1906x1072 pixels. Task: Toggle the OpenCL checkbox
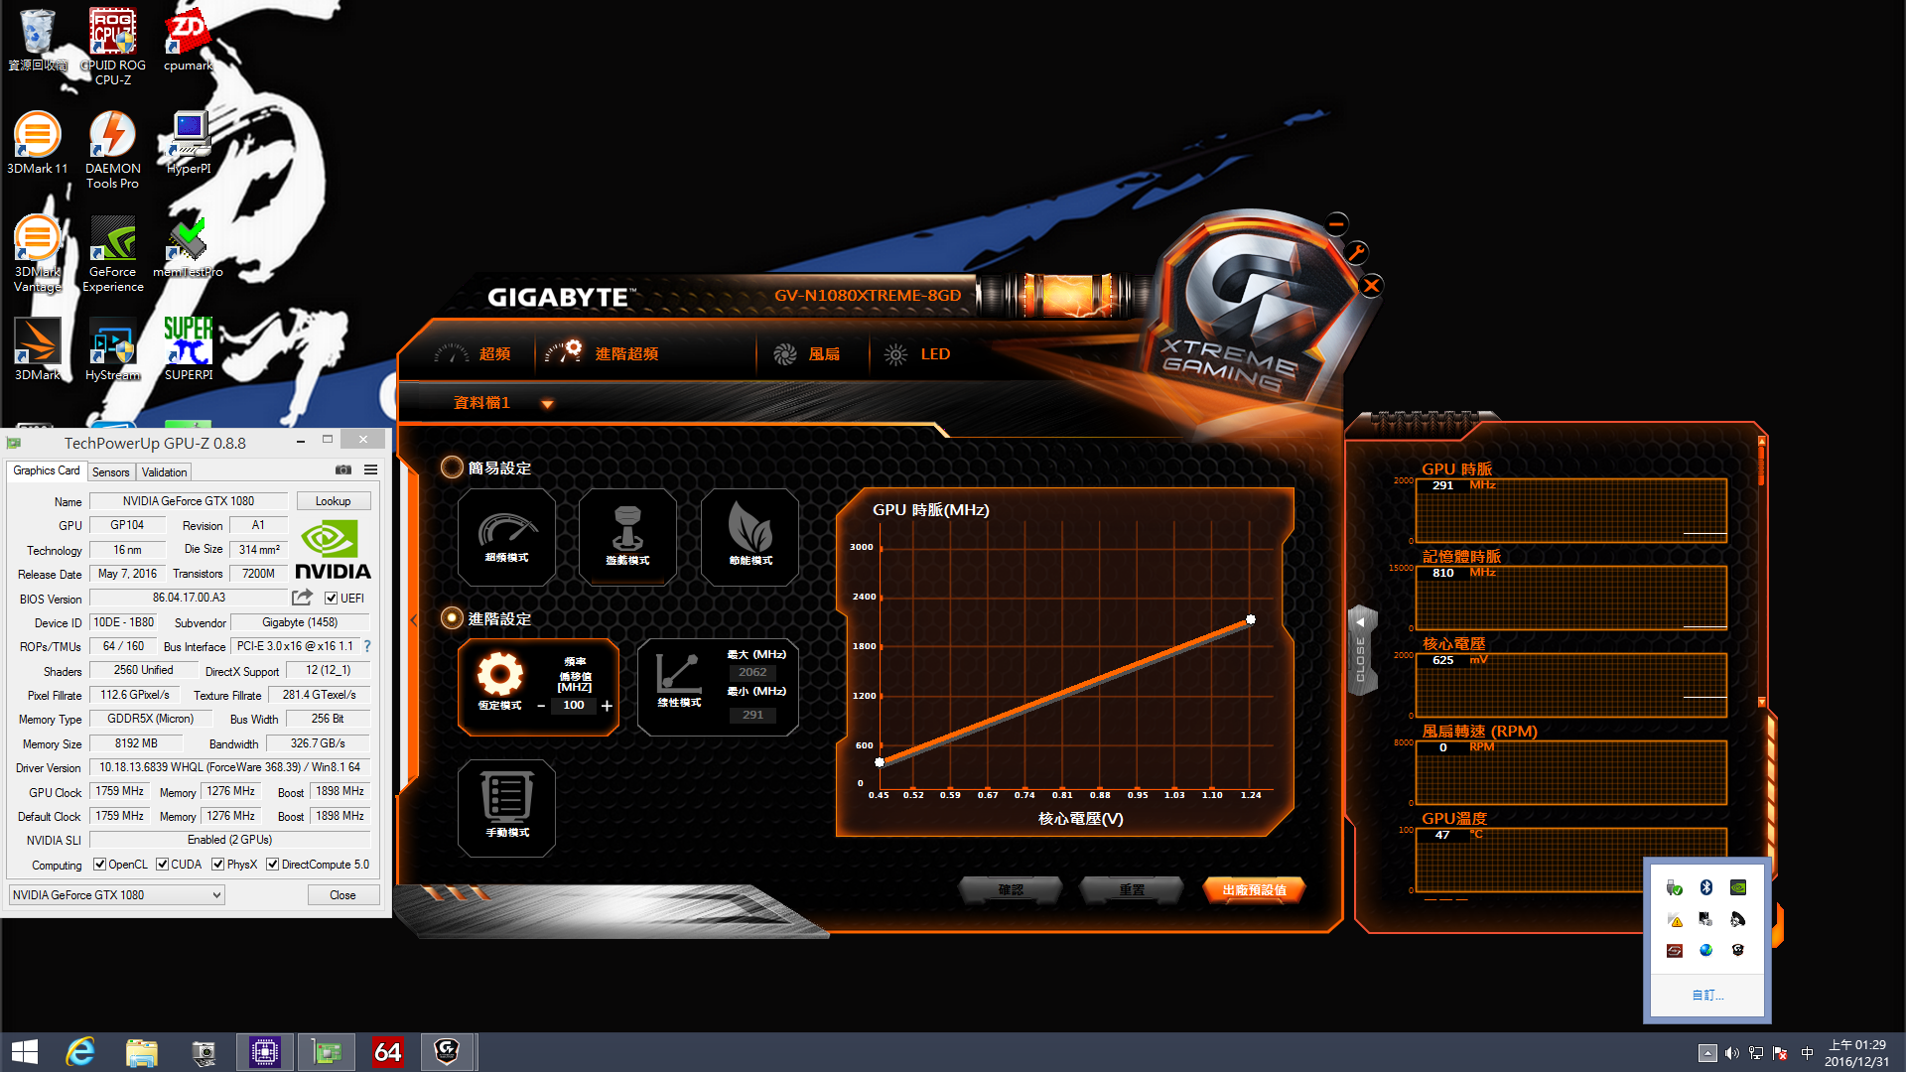(99, 864)
